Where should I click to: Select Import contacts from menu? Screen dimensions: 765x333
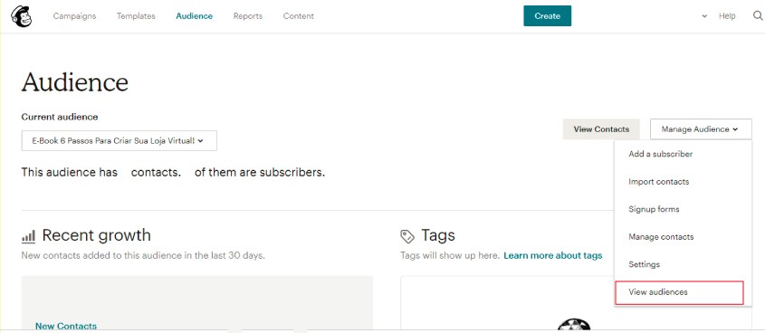[659, 182]
